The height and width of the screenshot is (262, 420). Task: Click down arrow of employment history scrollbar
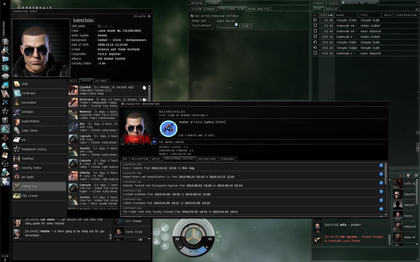[x=386, y=215]
